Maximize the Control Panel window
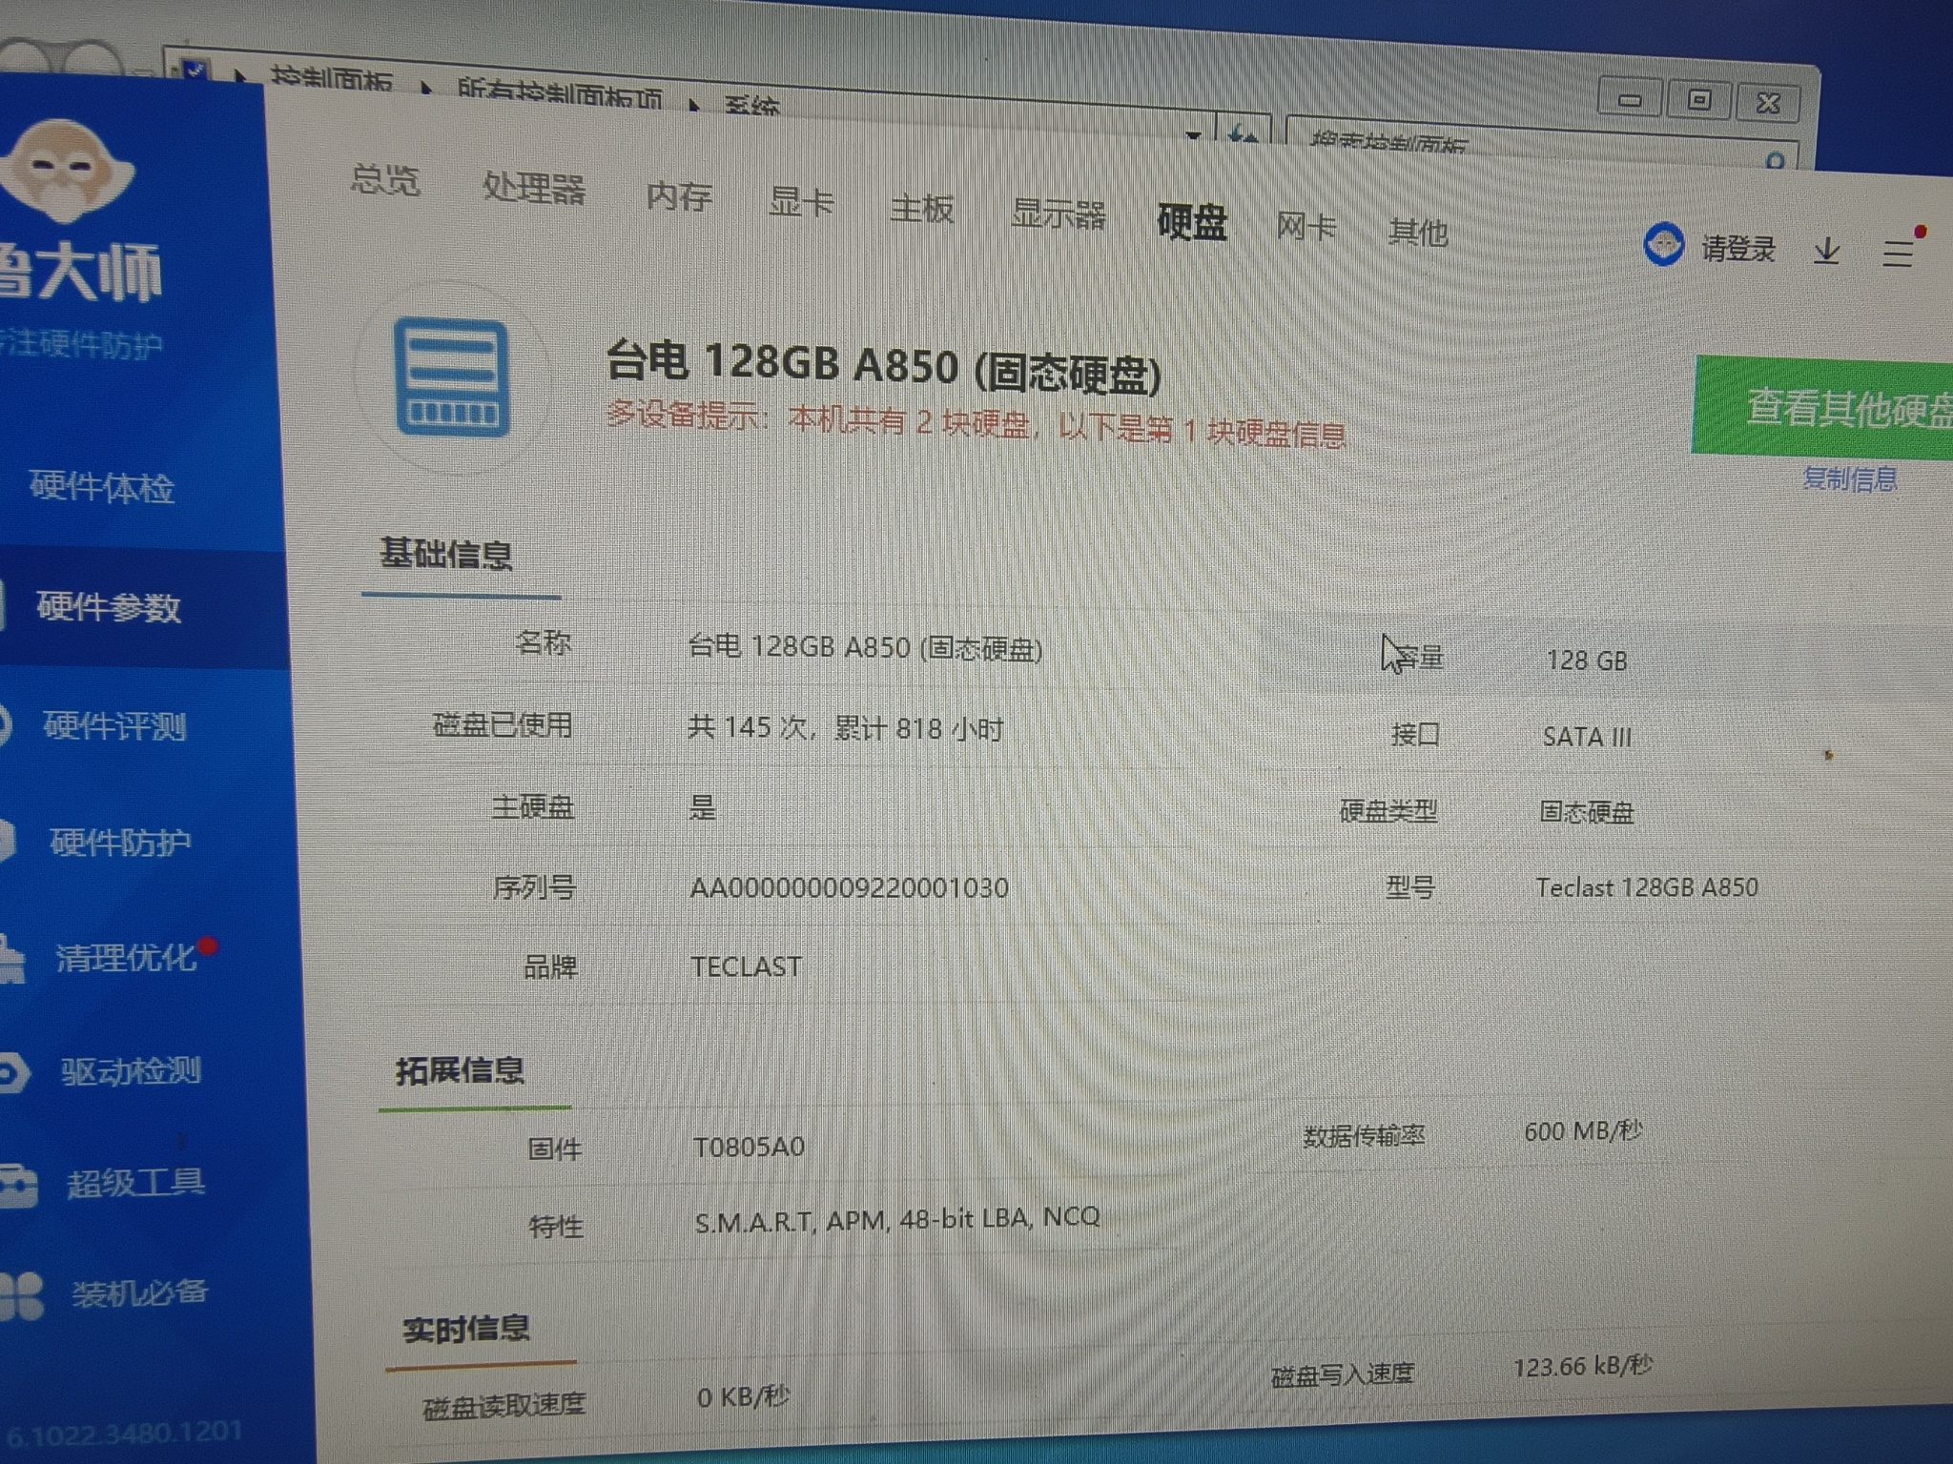Viewport: 1953px width, 1464px height. pyautogui.click(x=1698, y=99)
